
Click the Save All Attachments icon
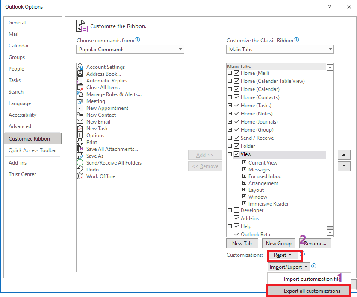coord(80,149)
